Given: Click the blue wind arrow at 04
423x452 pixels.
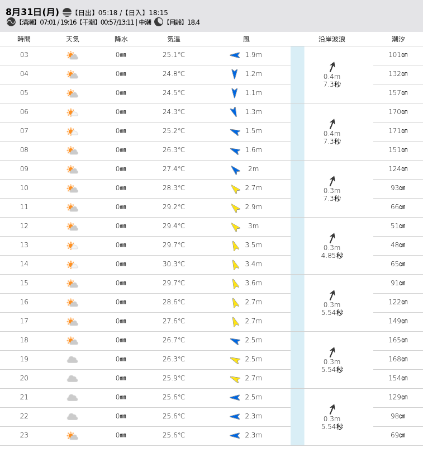Looking at the screenshot, I should [x=235, y=74].
